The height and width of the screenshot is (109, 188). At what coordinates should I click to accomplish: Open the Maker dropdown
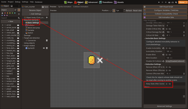183,2
